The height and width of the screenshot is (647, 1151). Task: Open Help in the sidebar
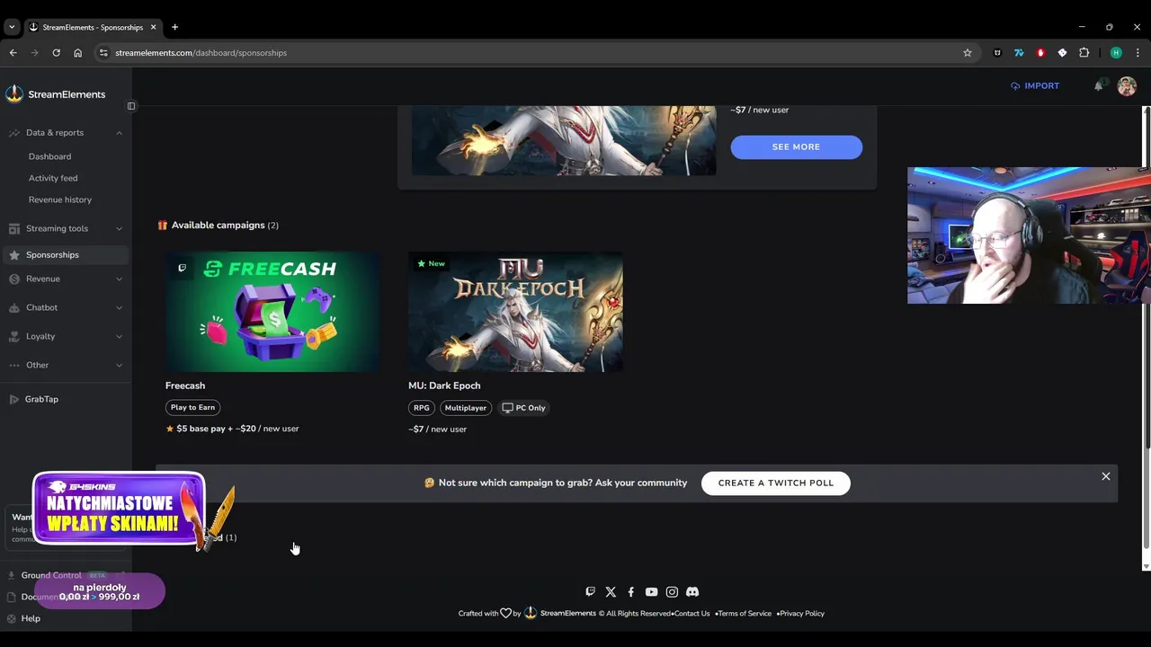(31, 618)
